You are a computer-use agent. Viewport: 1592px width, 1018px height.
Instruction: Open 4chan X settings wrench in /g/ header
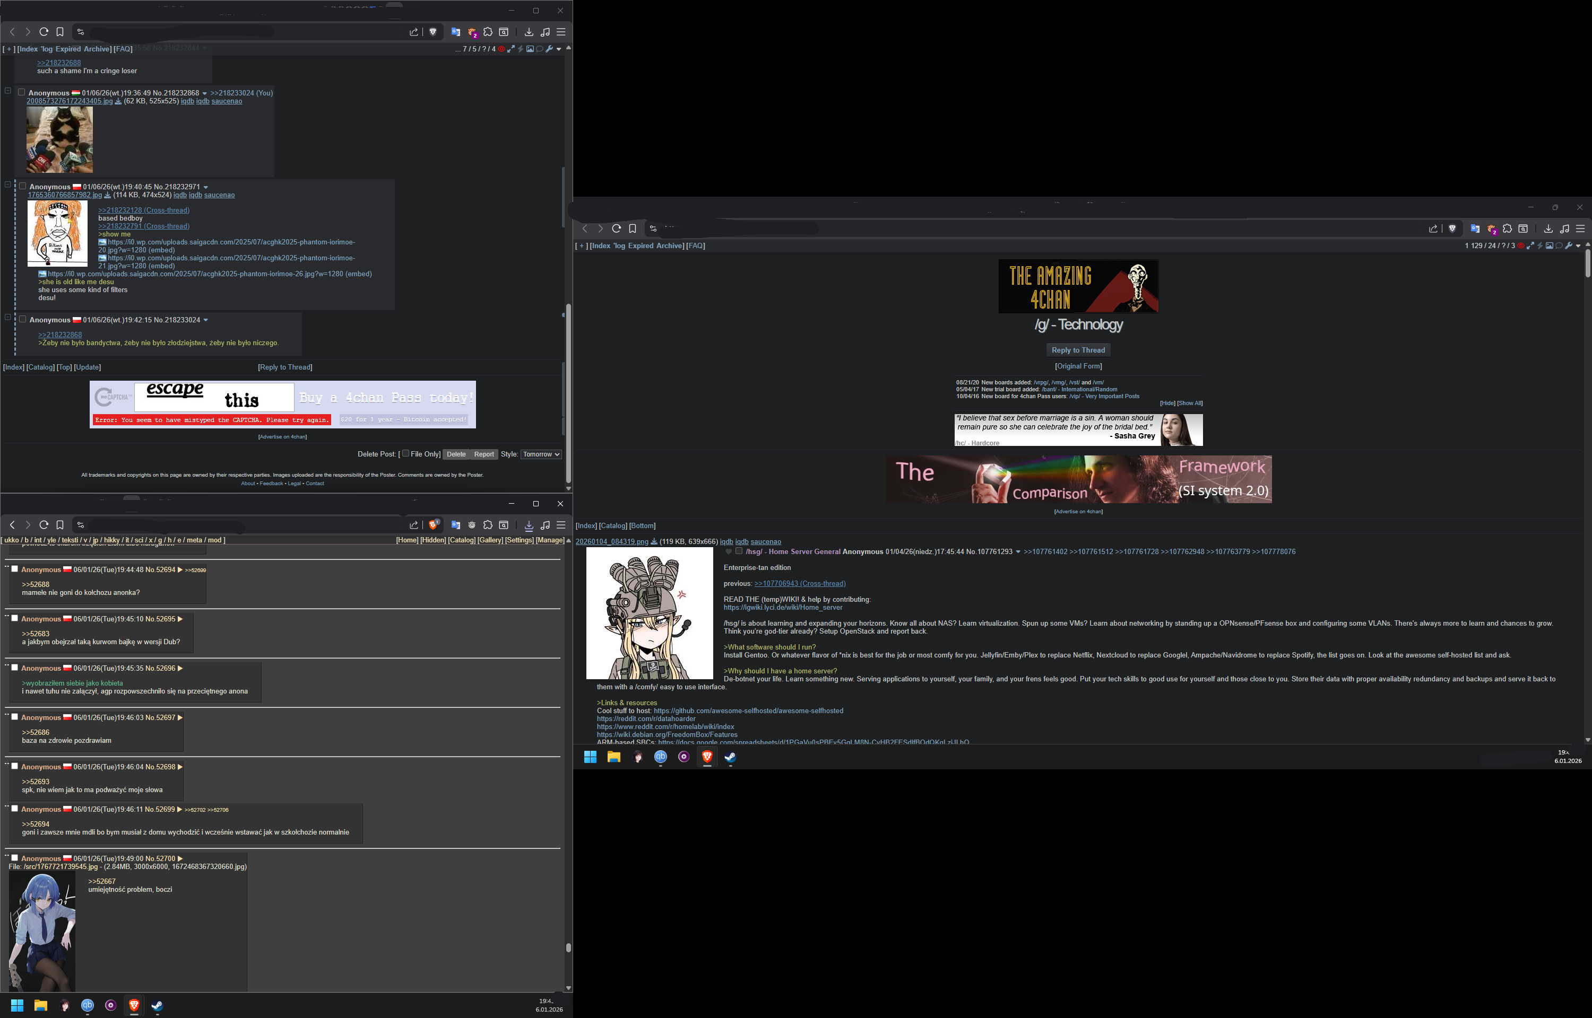coord(1568,246)
